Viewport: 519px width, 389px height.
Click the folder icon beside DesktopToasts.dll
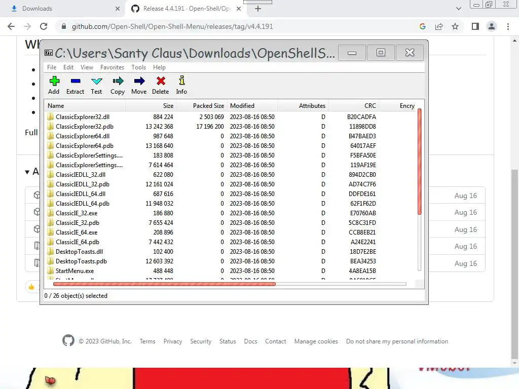tap(50, 251)
